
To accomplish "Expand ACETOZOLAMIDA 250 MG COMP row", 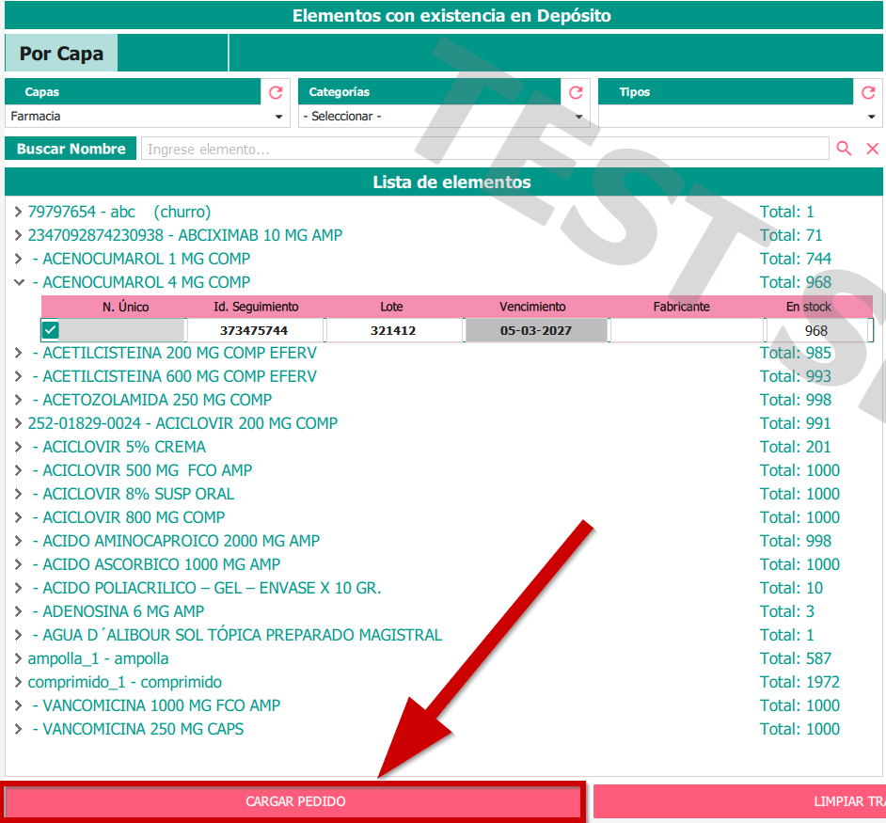I will (18, 400).
